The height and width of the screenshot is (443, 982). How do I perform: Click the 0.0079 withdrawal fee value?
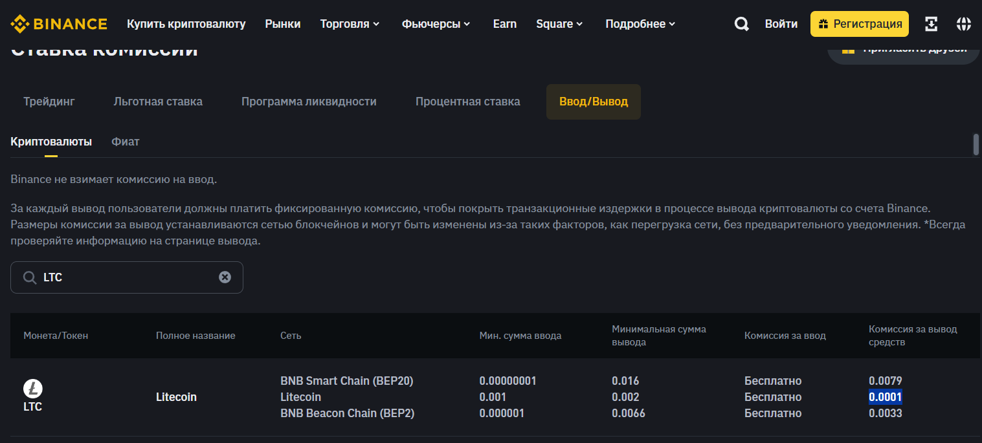pos(886,381)
